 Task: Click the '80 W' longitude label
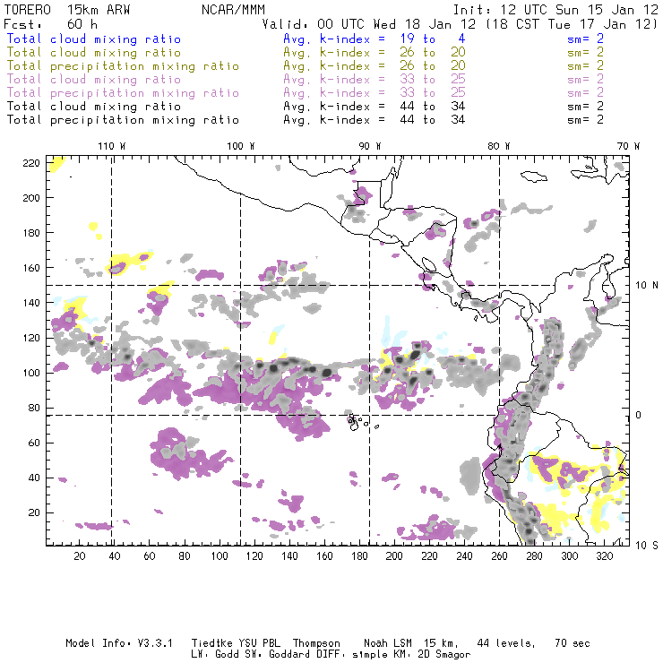(x=499, y=146)
